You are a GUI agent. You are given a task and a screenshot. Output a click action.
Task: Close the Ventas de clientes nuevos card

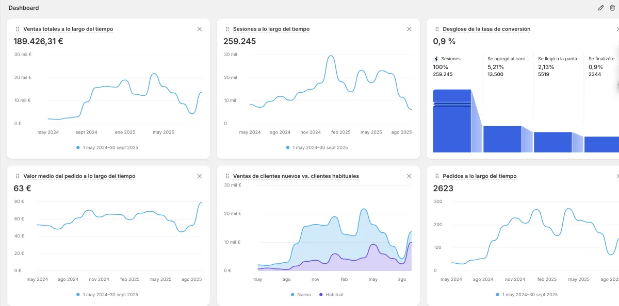point(409,176)
